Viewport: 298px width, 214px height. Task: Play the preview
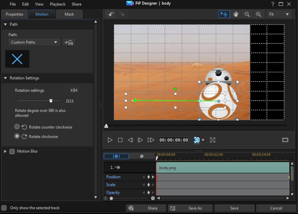tap(110, 140)
